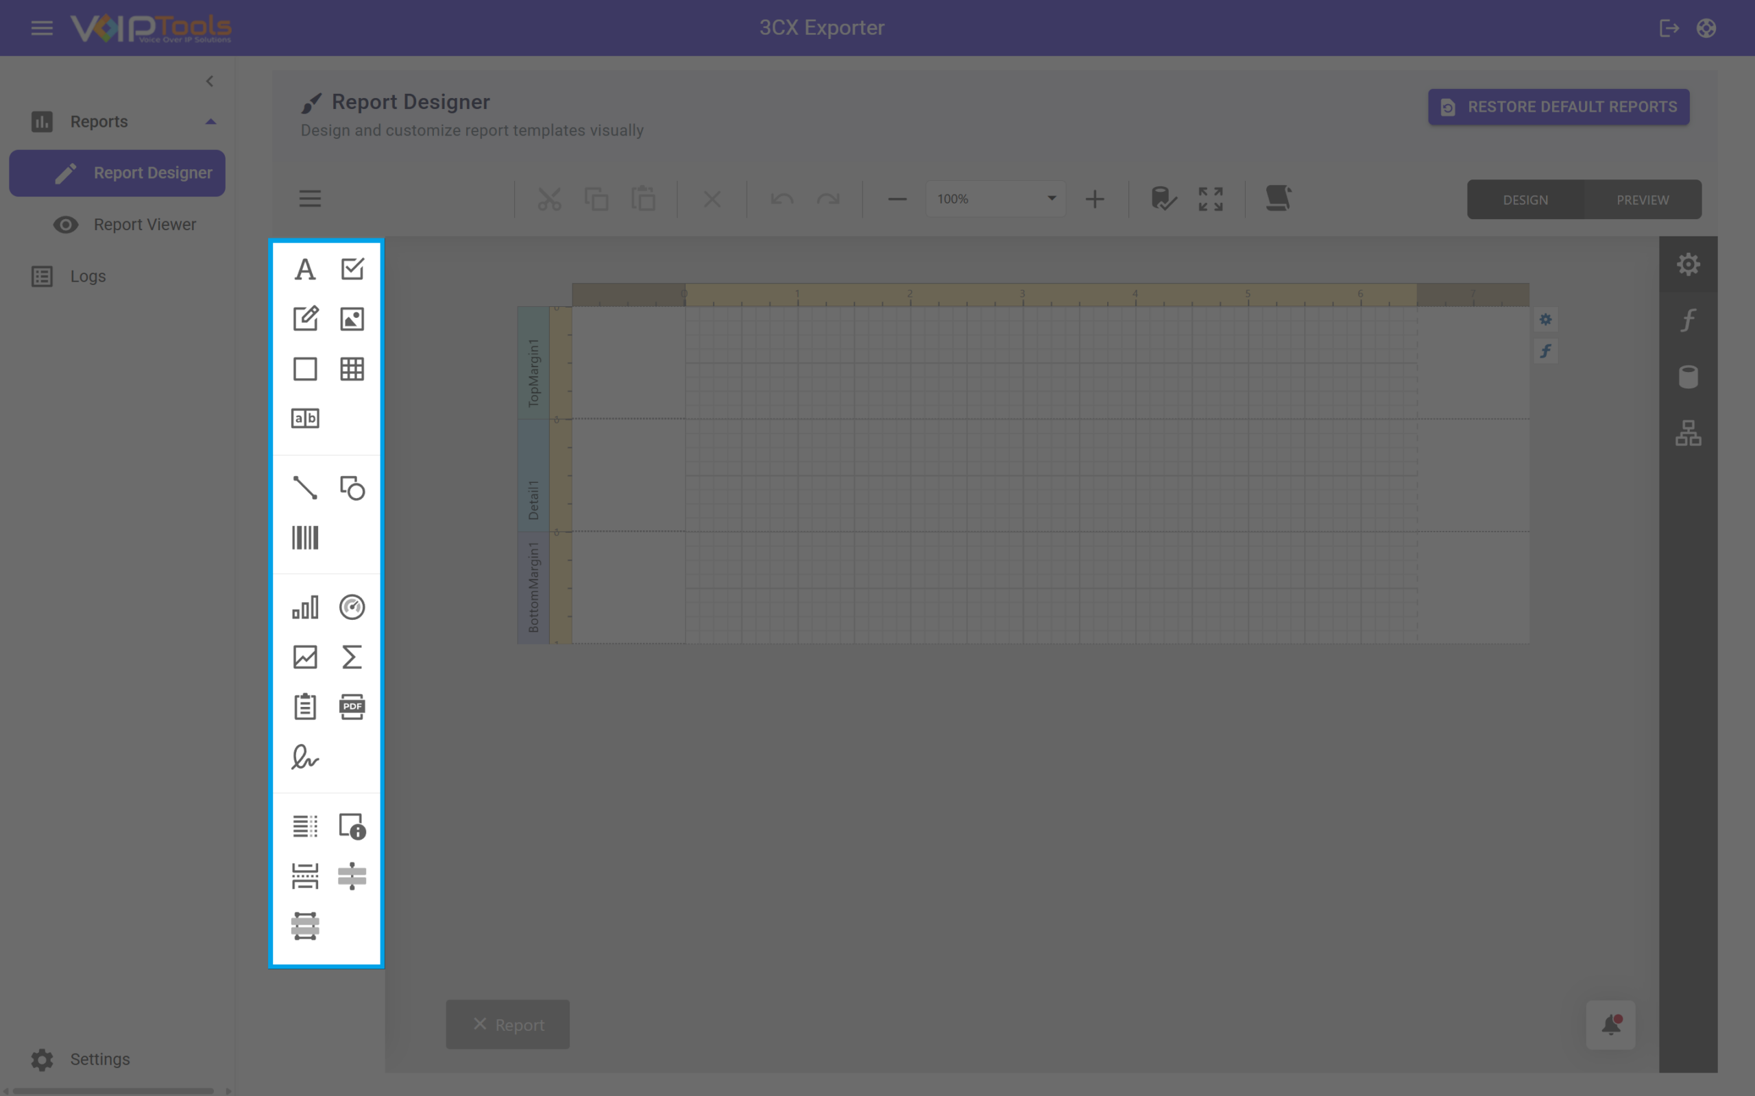Viewport: 1755px width, 1096px height.
Task: Select the Rich Text control in toolbox
Action: point(304,319)
